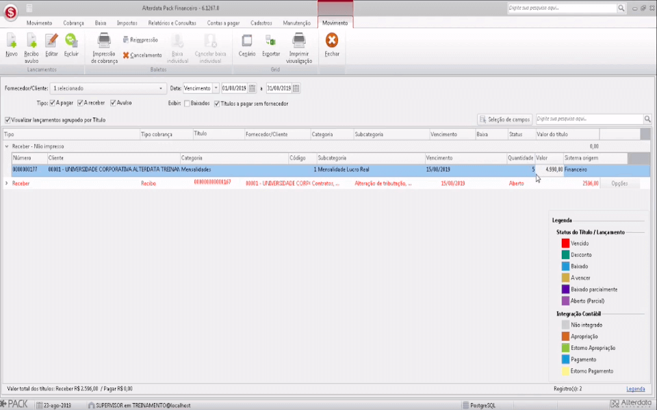Open the Fornecedor/Cliente dropdown
657x410 pixels.
point(160,88)
